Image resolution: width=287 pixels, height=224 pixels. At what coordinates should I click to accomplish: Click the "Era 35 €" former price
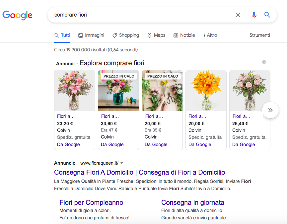click(153, 130)
